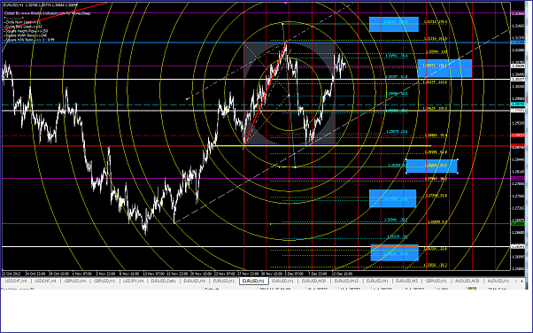Click the 'Square Height Pips' indicator label
This screenshot has height=333, width=533.
[26, 31]
